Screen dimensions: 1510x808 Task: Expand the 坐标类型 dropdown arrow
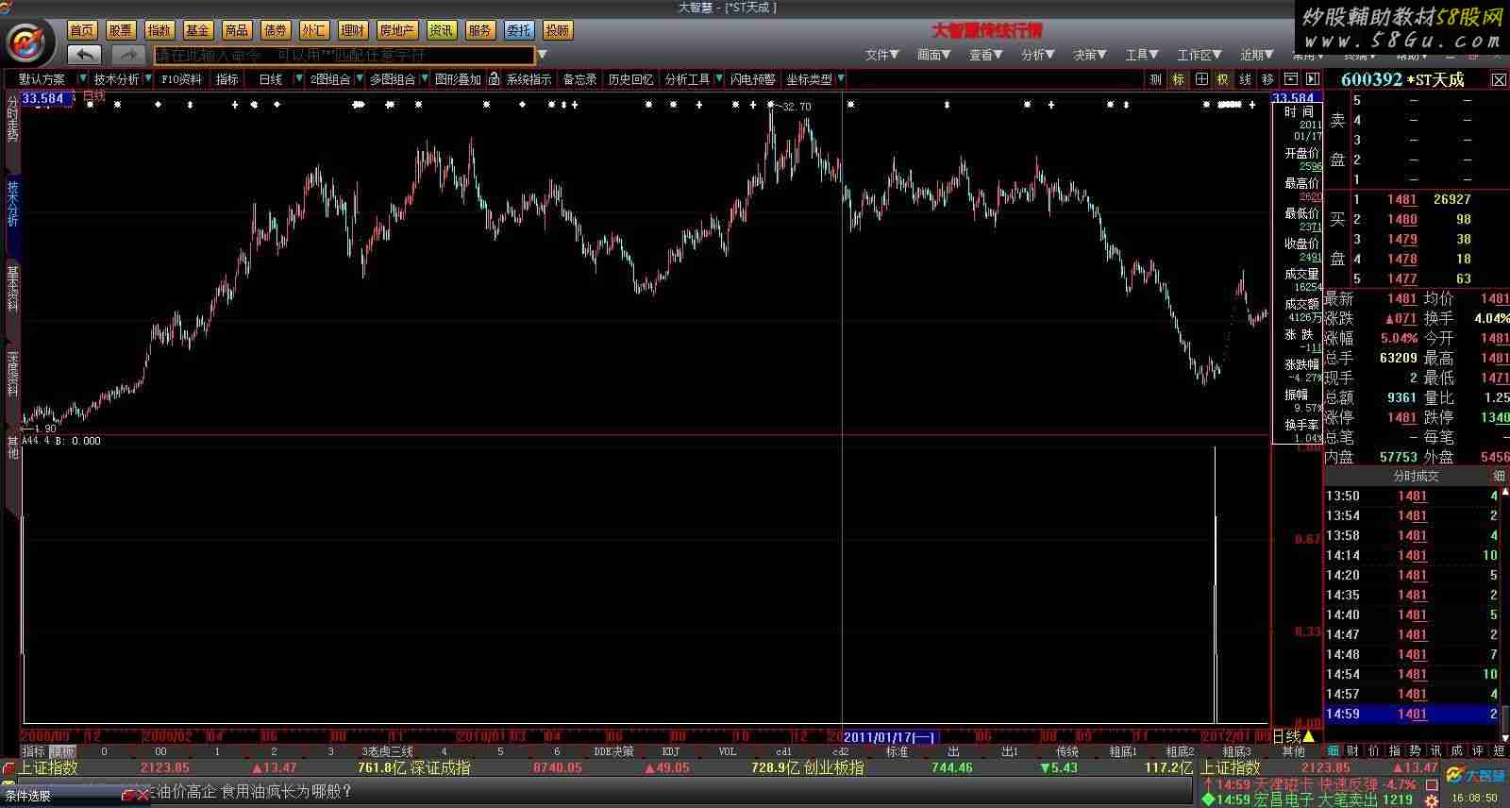(840, 79)
